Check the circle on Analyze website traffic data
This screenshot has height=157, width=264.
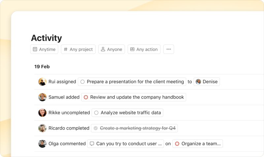(x=96, y=112)
